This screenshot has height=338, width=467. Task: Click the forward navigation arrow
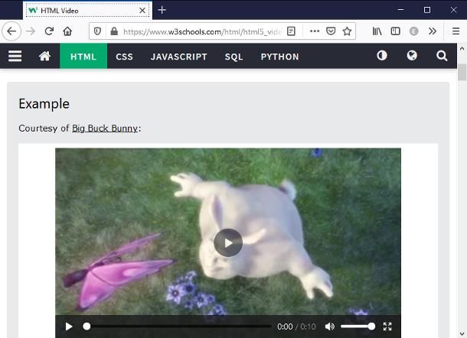coord(31,31)
